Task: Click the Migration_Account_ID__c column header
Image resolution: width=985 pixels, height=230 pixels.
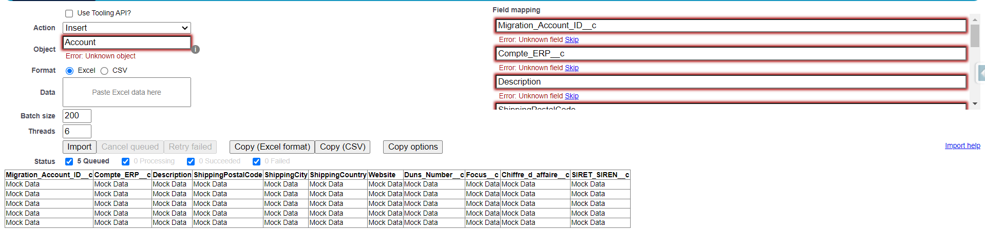Action: (x=49, y=175)
